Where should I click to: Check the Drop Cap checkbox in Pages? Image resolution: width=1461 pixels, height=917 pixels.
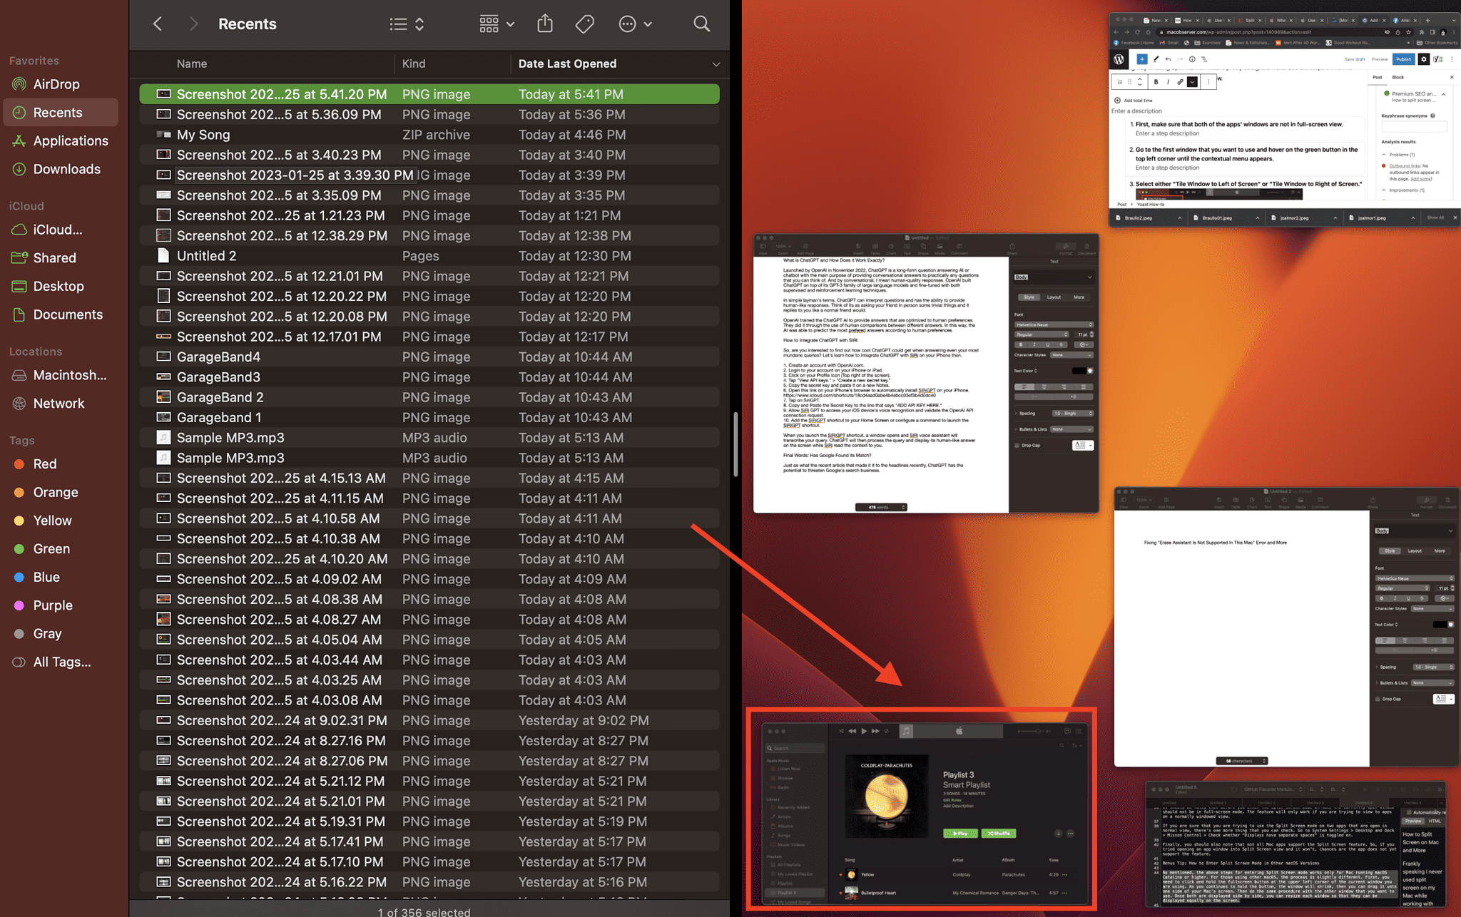[x=1017, y=446]
